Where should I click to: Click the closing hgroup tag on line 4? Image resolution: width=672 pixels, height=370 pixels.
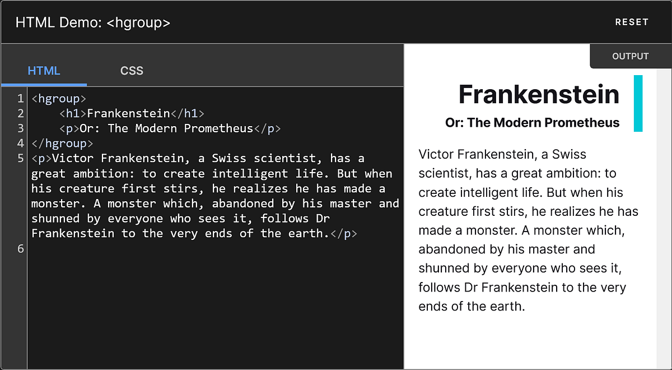coord(63,143)
